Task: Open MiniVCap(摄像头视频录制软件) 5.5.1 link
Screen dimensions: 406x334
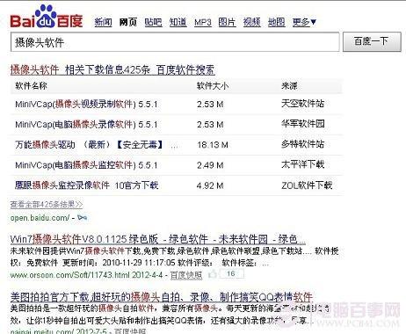Action: click(x=86, y=104)
